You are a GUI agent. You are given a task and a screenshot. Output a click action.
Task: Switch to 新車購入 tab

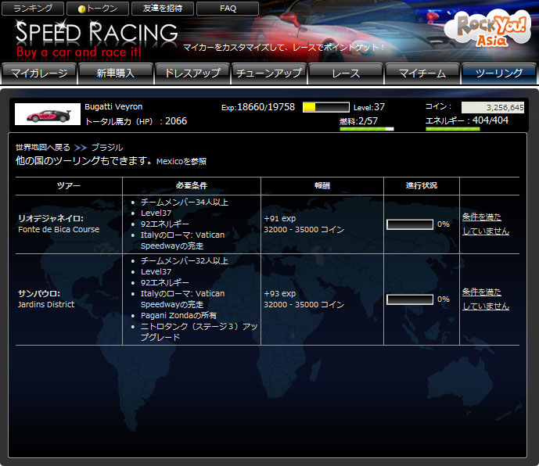point(116,73)
